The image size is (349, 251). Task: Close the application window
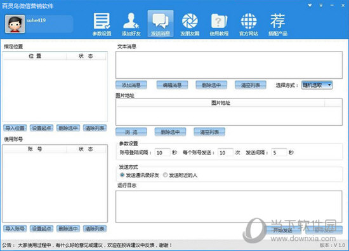(x=343, y=5)
